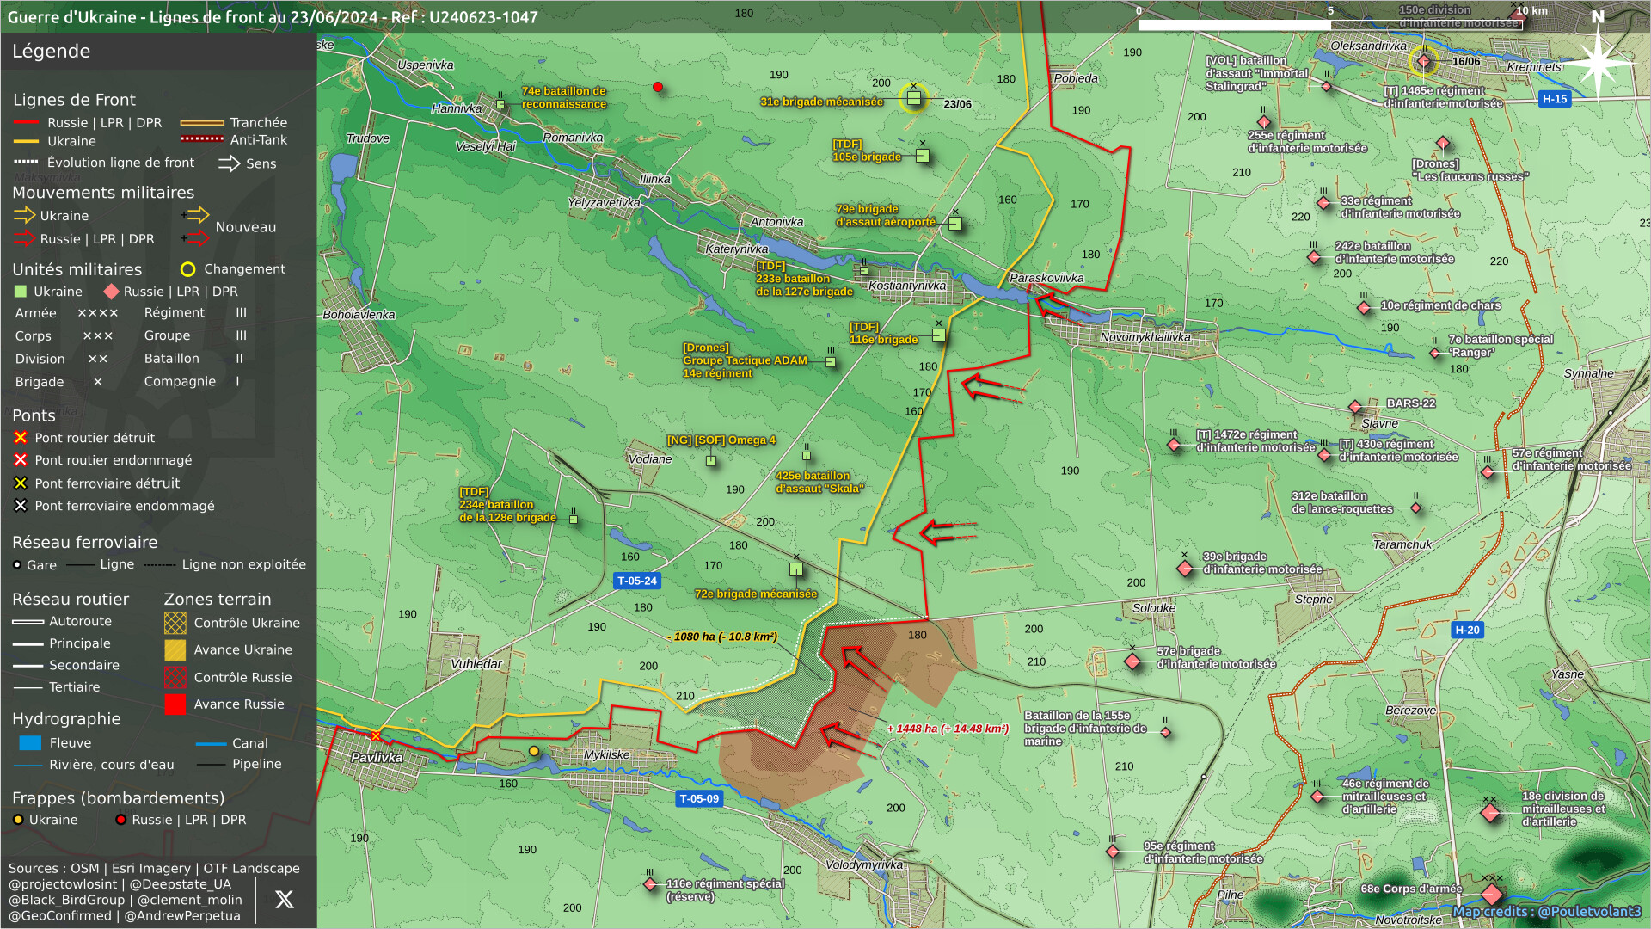Click the 31e brigade mécanisée unit square

click(914, 98)
